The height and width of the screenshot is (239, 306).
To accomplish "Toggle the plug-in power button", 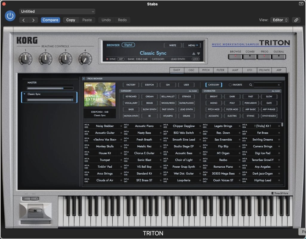I will coord(10,16).
